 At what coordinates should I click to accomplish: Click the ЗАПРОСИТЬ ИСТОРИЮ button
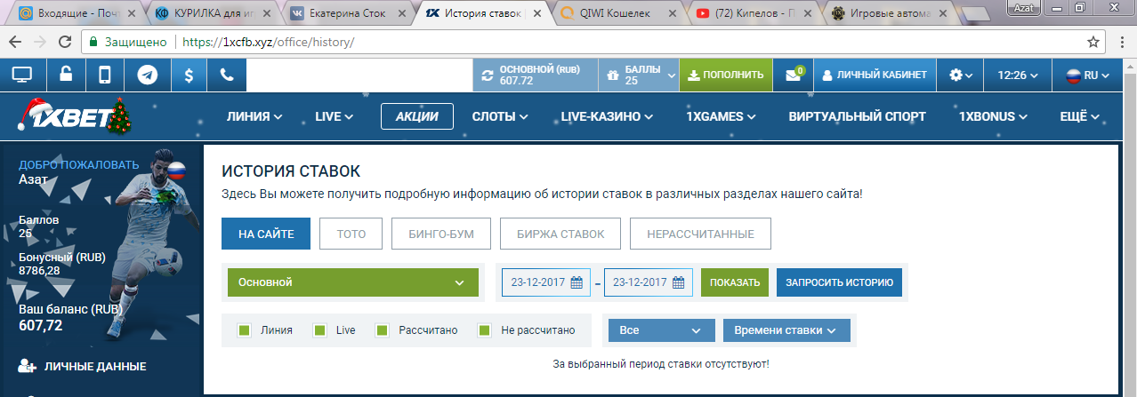coord(839,282)
